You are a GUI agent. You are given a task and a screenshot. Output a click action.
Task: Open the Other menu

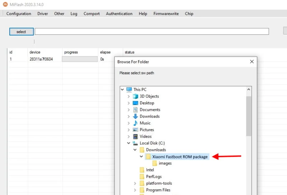click(x=59, y=14)
